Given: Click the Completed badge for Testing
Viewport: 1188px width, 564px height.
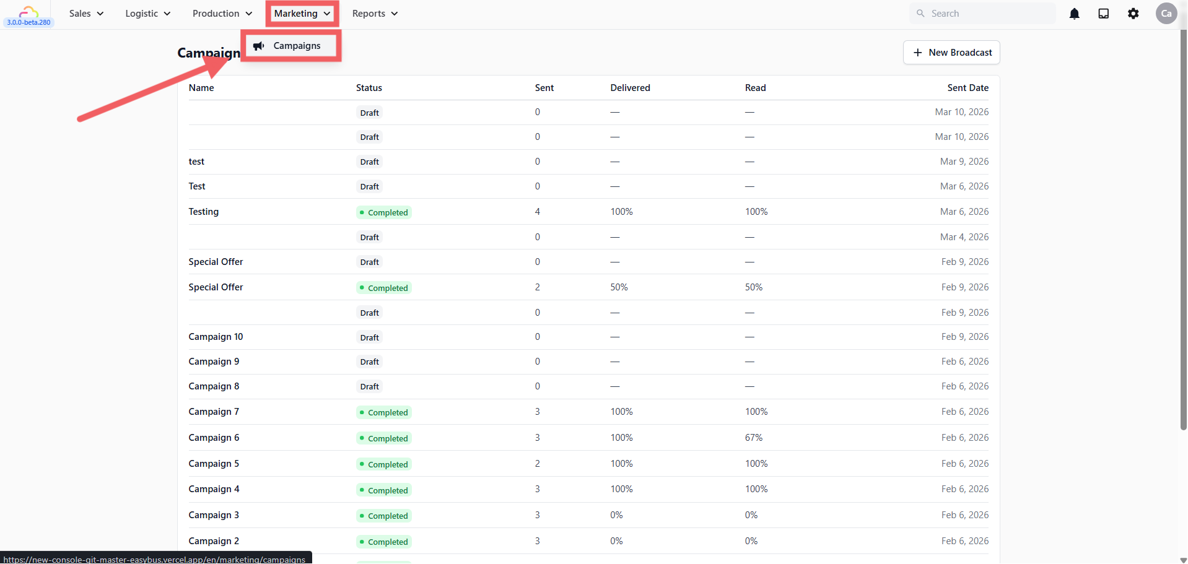Looking at the screenshot, I should coord(384,212).
